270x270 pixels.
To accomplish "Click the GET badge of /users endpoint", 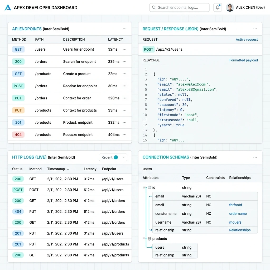I will tap(18, 49).
